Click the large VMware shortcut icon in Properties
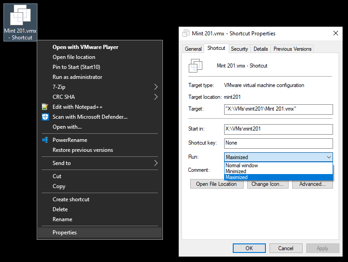The height and width of the screenshot is (262, 348). (x=196, y=66)
